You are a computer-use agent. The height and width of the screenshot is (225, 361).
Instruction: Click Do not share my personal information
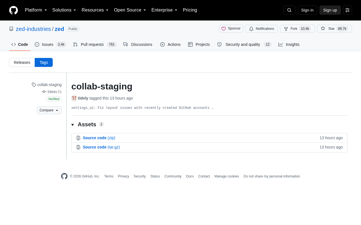tap(272, 176)
